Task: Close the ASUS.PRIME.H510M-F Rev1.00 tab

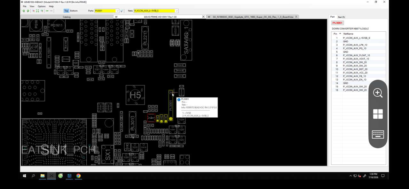Action: pos(203,17)
